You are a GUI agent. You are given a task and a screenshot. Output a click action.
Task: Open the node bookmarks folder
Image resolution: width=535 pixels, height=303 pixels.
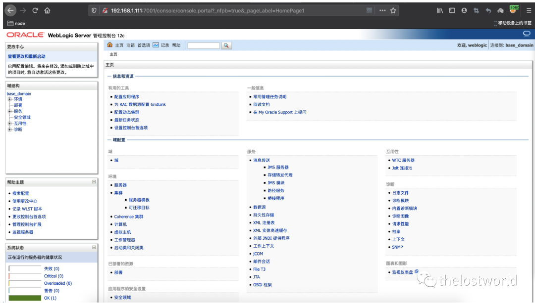coord(16,23)
